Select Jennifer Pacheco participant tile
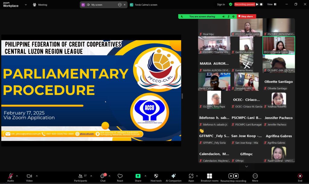The image size is (309, 184). 279,118
